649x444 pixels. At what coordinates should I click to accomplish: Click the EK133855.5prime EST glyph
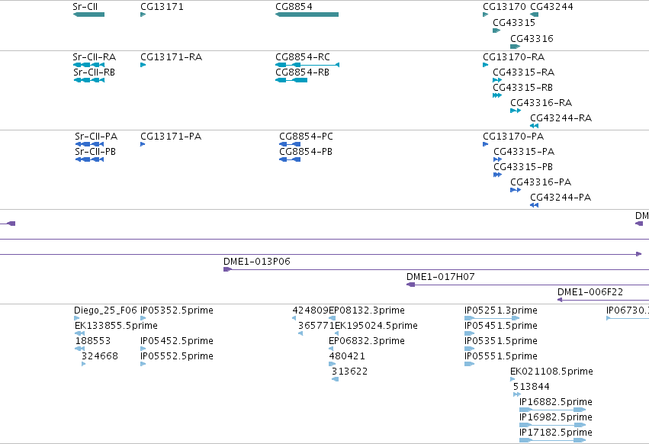[79, 333]
